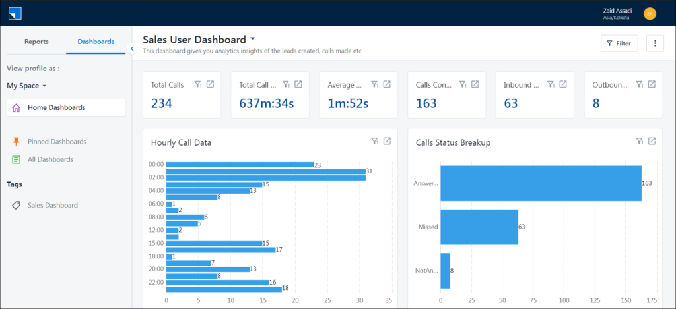Go to All Dashboards

tap(50, 159)
